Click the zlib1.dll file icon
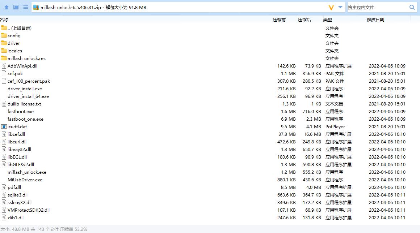Screen dimensions: 420x233 pos(4,217)
